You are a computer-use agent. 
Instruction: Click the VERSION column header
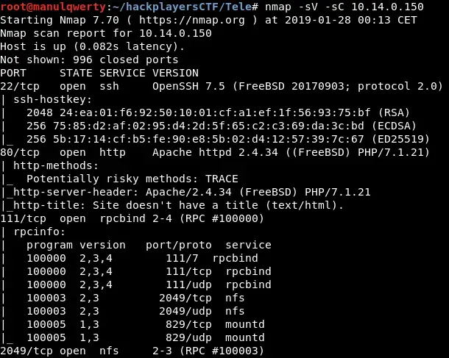click(x=175, y=73)
